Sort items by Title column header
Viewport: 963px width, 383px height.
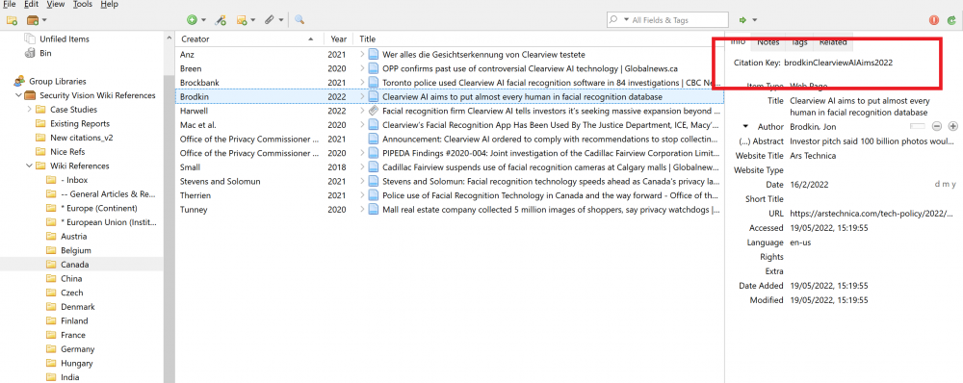(x=538, y=39)
